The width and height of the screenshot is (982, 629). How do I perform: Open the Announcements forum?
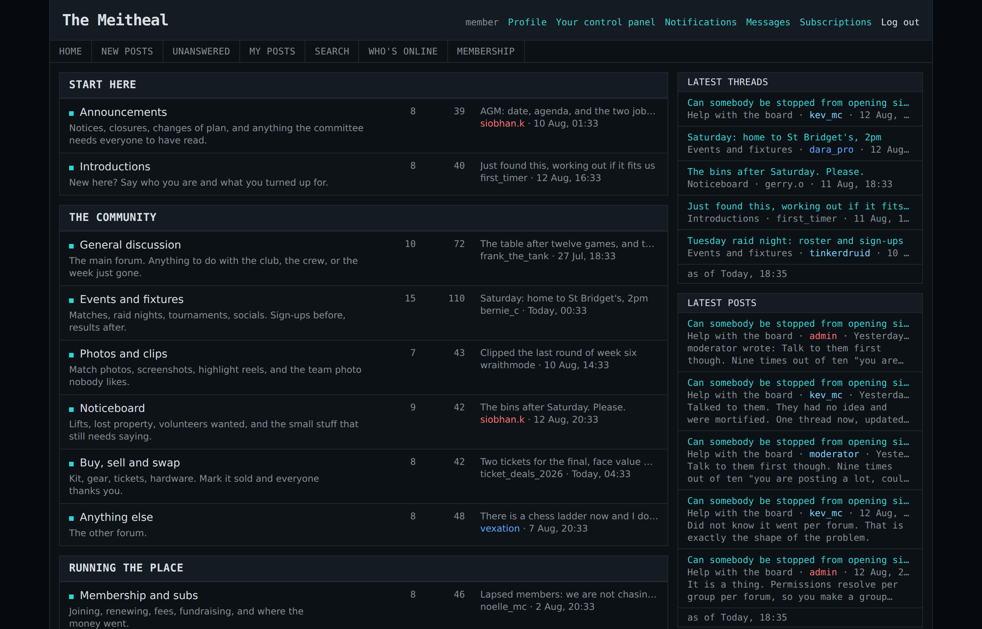124,112
